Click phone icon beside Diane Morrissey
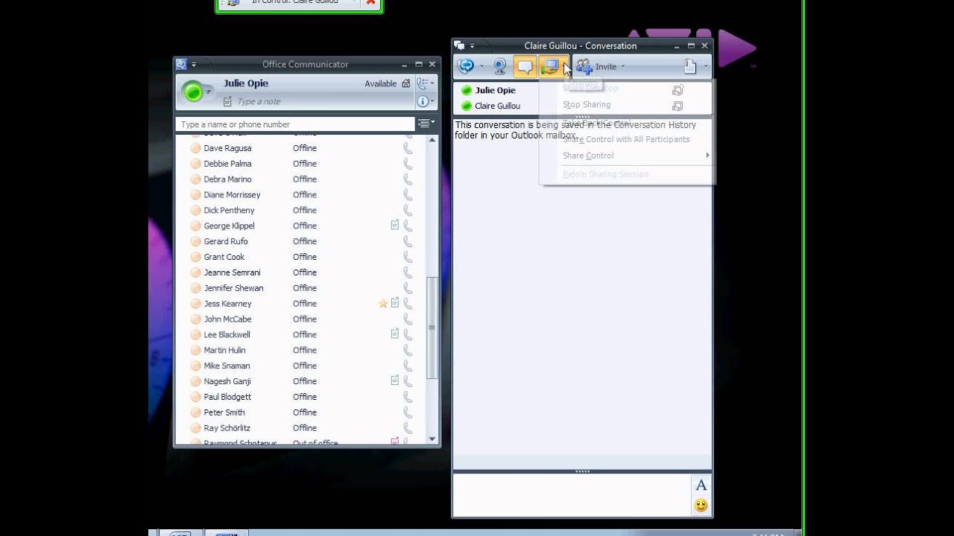 point(408,195)
